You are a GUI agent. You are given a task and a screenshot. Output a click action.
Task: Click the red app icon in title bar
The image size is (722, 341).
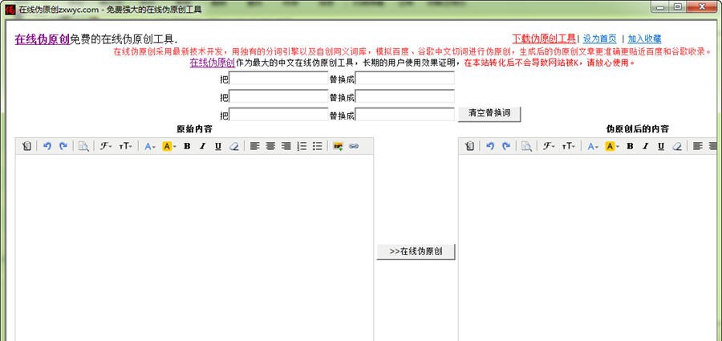[10, 9]
